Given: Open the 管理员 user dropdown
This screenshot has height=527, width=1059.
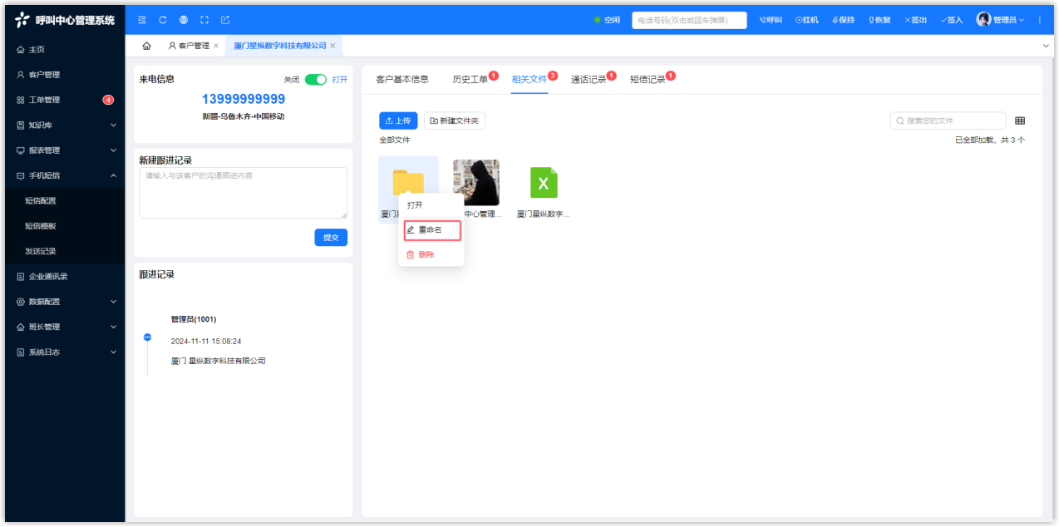Looking at the screenshot, I should tap(1000, 20).
